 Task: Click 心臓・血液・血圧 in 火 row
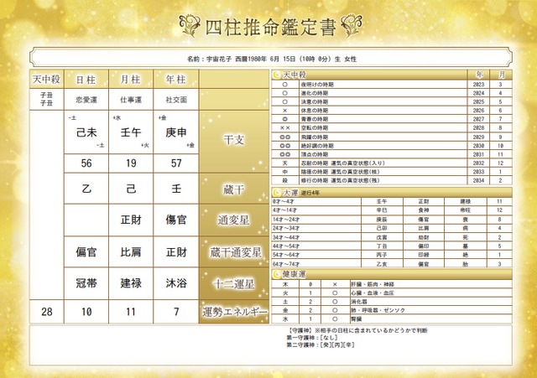pos(373,293)
